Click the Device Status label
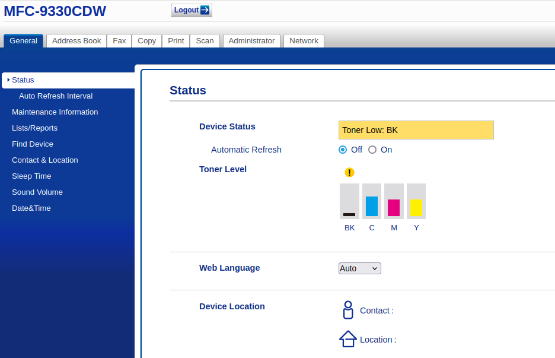This screenshot has width=555, height=358. point(227,126)
